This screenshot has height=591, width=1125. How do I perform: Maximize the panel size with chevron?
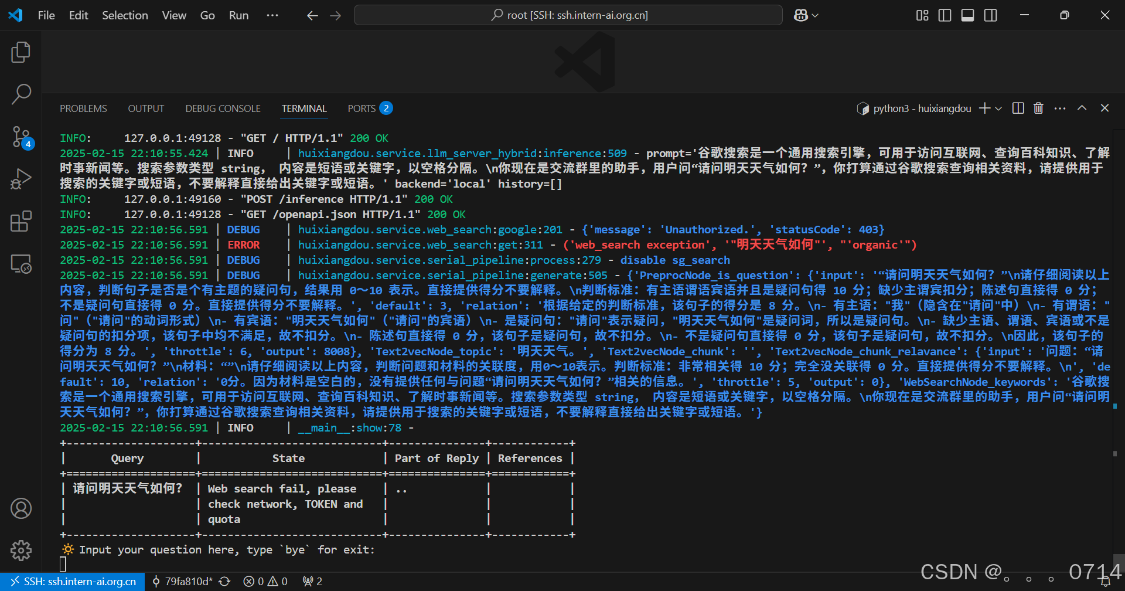[x=1082, y=108]
